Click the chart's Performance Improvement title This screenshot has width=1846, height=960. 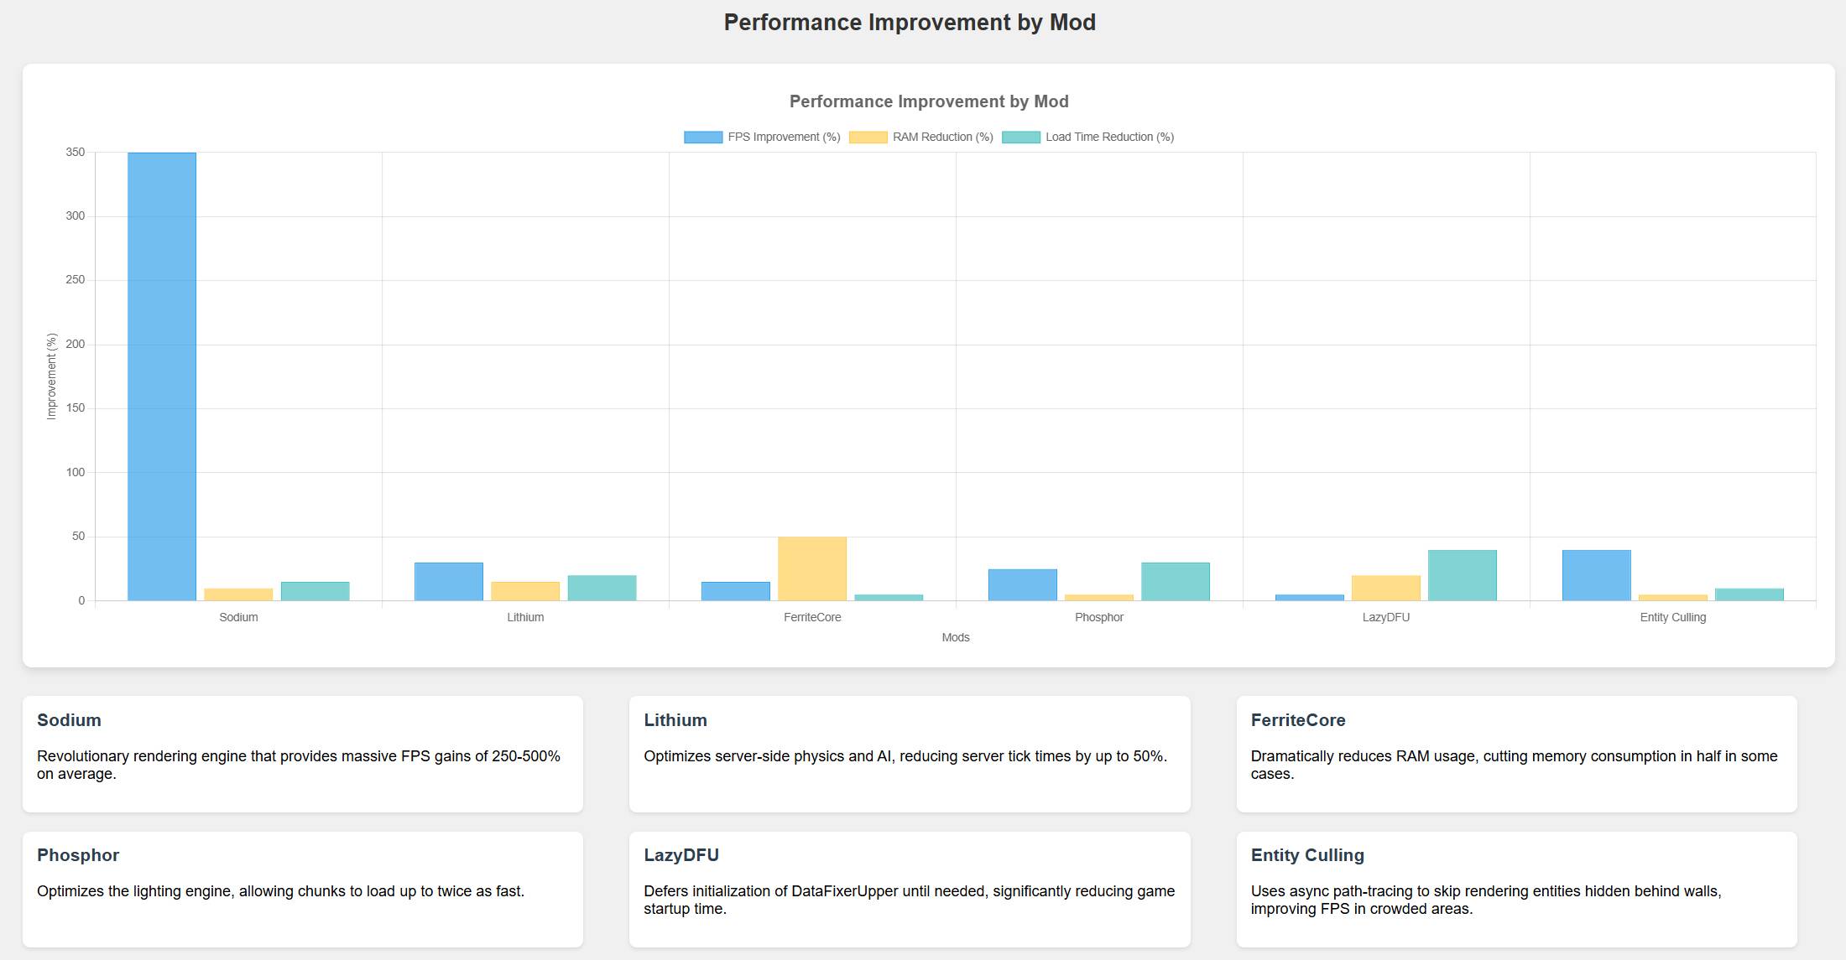pyautogui.click(x=928, y=101)
